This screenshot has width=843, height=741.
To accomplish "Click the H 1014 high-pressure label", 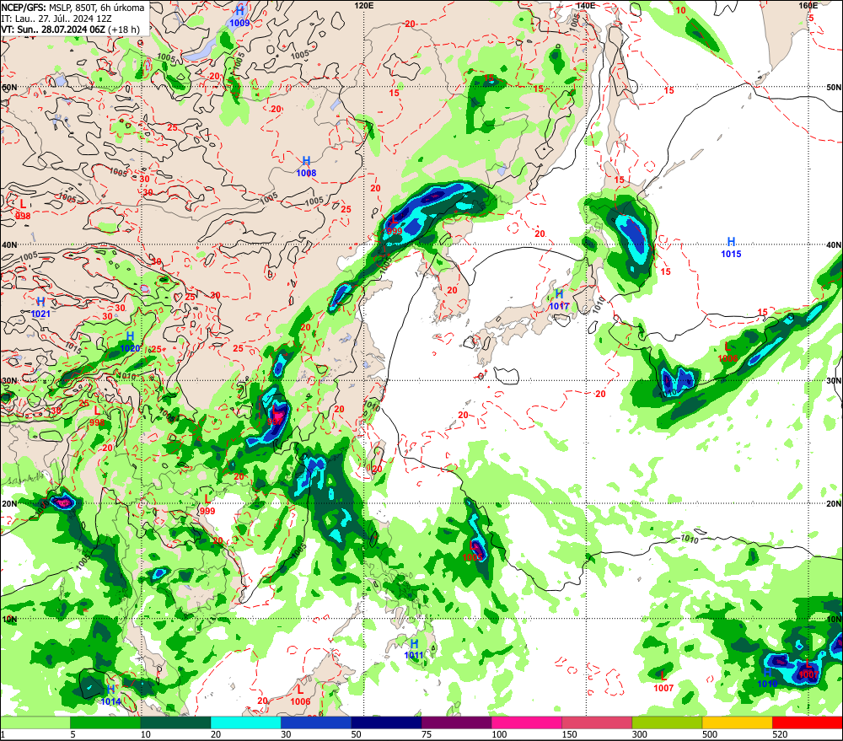I will point(110,695).
